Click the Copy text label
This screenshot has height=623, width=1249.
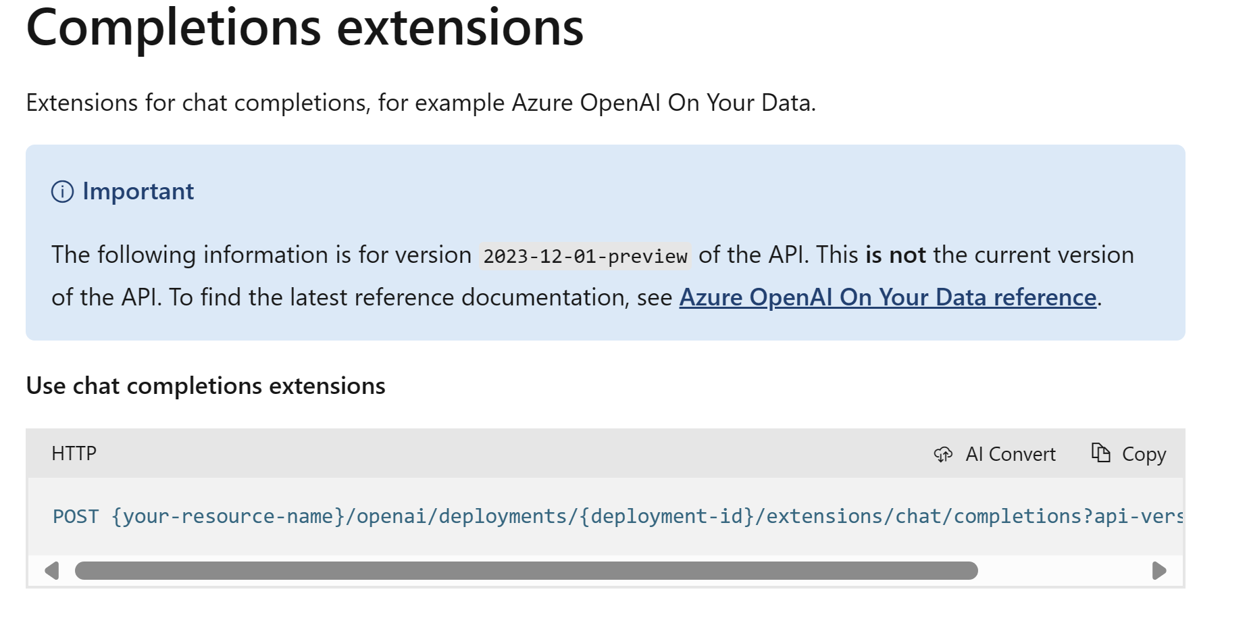(x=1144, y=454)
